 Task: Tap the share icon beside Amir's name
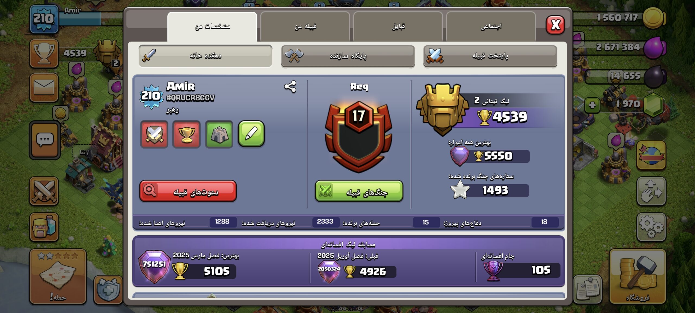(290, 87)
